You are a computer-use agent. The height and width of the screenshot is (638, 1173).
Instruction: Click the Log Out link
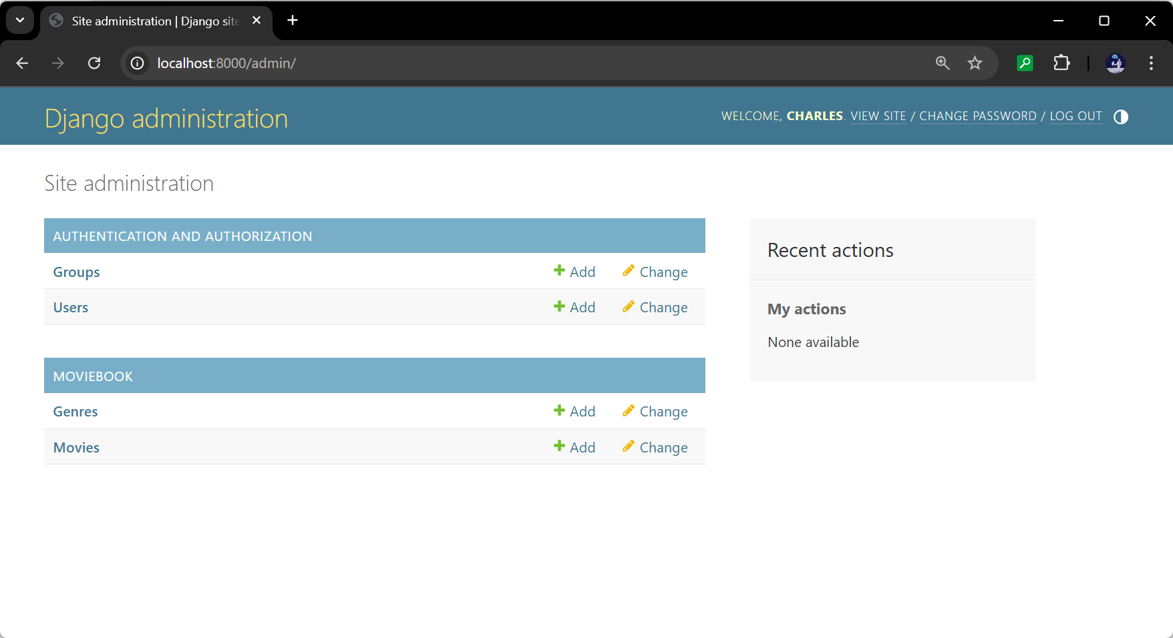pyautogui.click(x=1075, y=116)
